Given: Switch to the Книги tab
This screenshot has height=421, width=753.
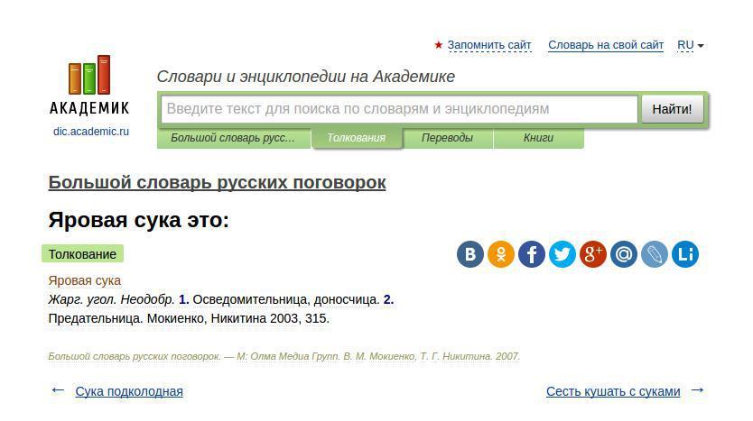Looking at the screenshot, I should click(538, 138).
